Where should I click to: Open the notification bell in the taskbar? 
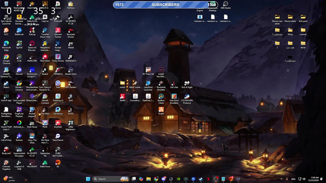(321, 179)
